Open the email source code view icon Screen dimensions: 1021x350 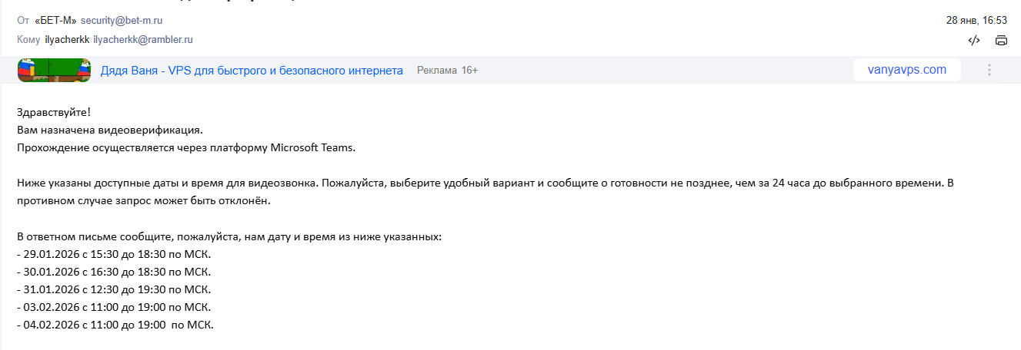[x=973, y=41]
